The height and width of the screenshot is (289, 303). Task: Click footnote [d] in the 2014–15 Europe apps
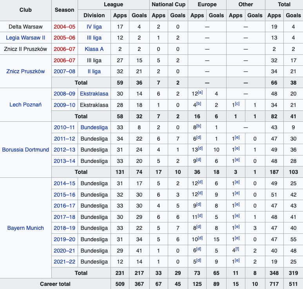click(200, 182)
